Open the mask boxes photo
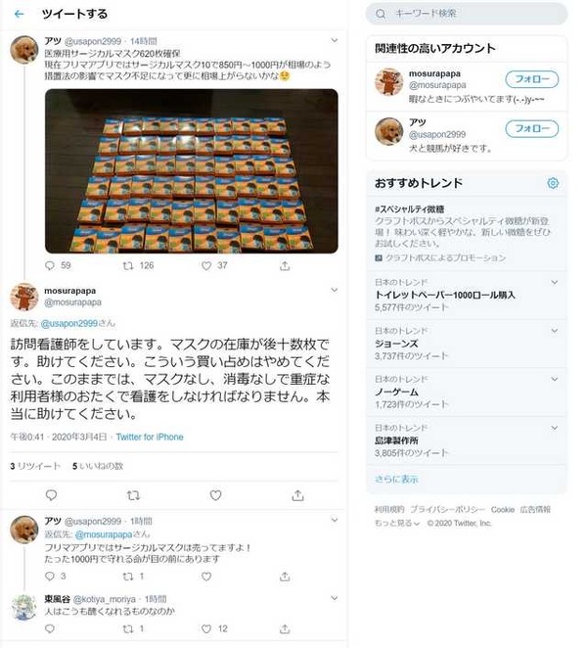The height and width of the screenshot is (648, 587). click(x=191, y=170)
